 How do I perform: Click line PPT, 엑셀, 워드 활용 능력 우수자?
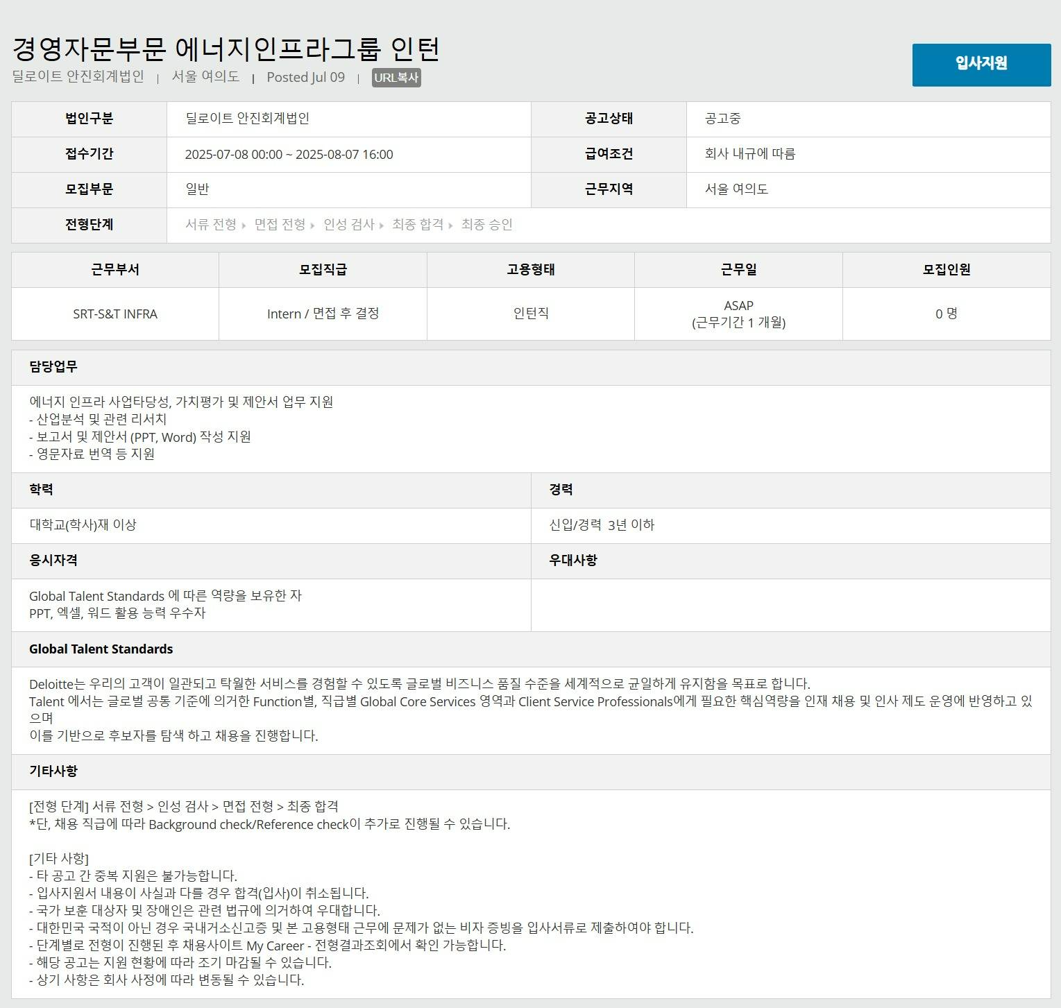[x=117, y=613]
